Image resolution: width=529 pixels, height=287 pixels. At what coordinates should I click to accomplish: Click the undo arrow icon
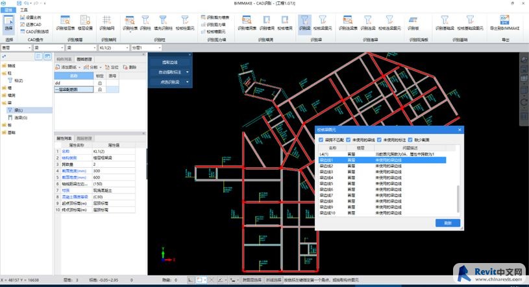[26, 3]
